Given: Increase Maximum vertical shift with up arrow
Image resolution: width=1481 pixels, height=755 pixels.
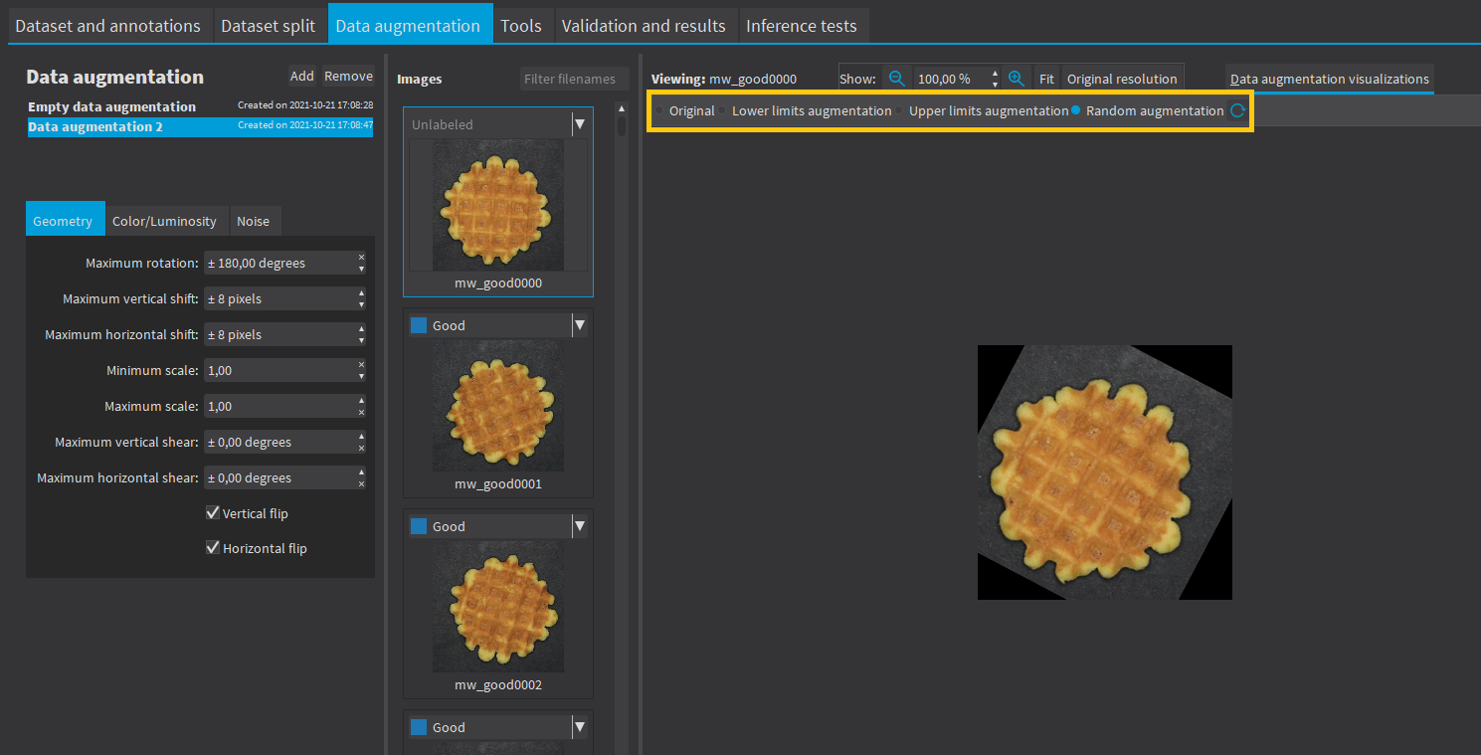Looking at the screenshot, I should pos(361,292).
